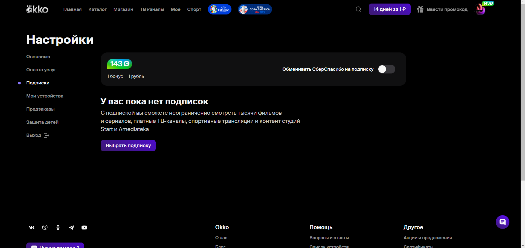The height and width of the screenshot is (248, 525).
Task: Open Магазин in the top menu
Action: pyautogui.click(x=123, y=9)
